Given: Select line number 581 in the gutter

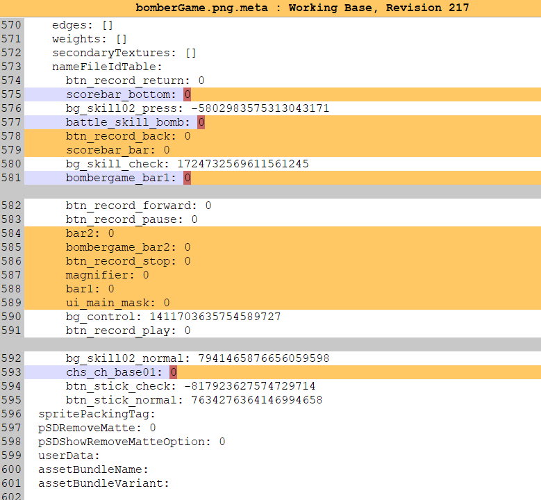Looking at the screenshot, I should point(11,178).
